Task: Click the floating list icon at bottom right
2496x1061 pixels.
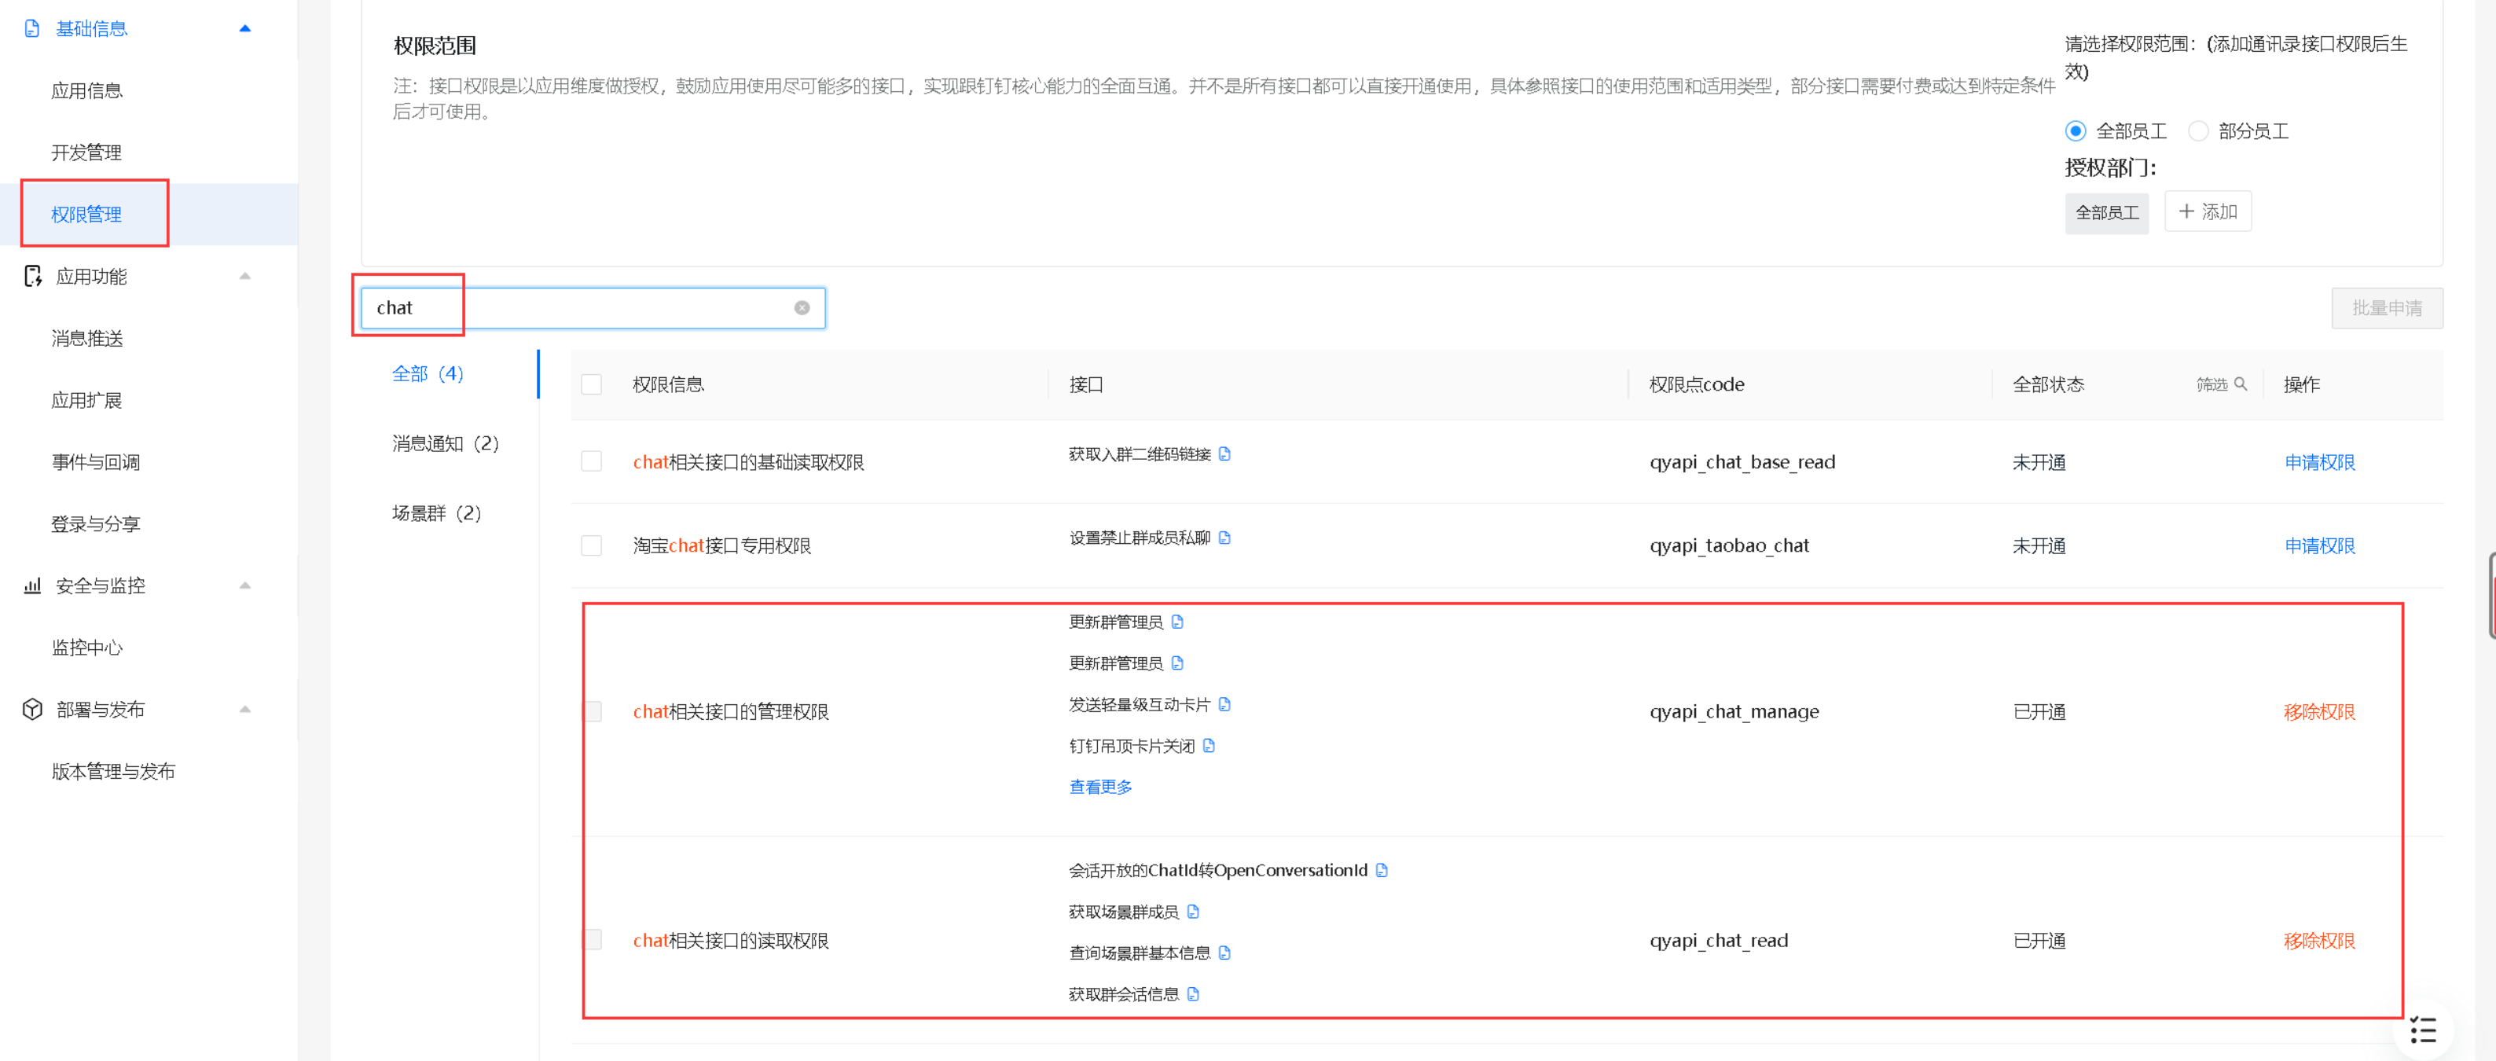Action: pos(2422,1030)
